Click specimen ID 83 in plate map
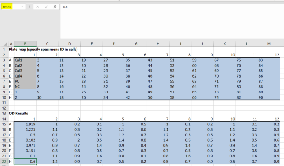Viewport: 284px width, 166px height. pos(269,60)
